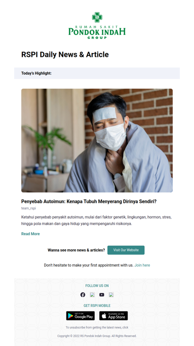
Task: Click the GET RSPI MOBILE label
Action: [97, 306]
